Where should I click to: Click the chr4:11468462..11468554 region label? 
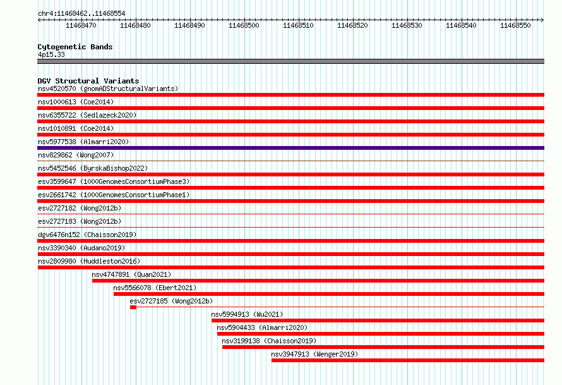tap(81, 14)
